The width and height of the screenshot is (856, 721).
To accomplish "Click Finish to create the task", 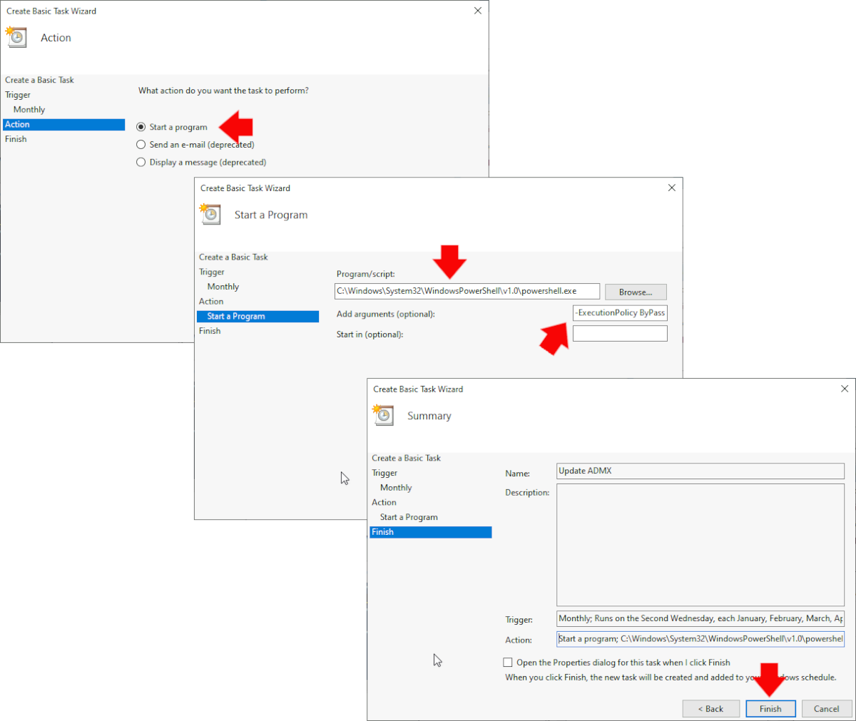I will (770, 708).
